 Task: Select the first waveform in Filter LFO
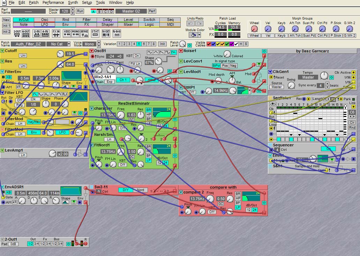35,94
